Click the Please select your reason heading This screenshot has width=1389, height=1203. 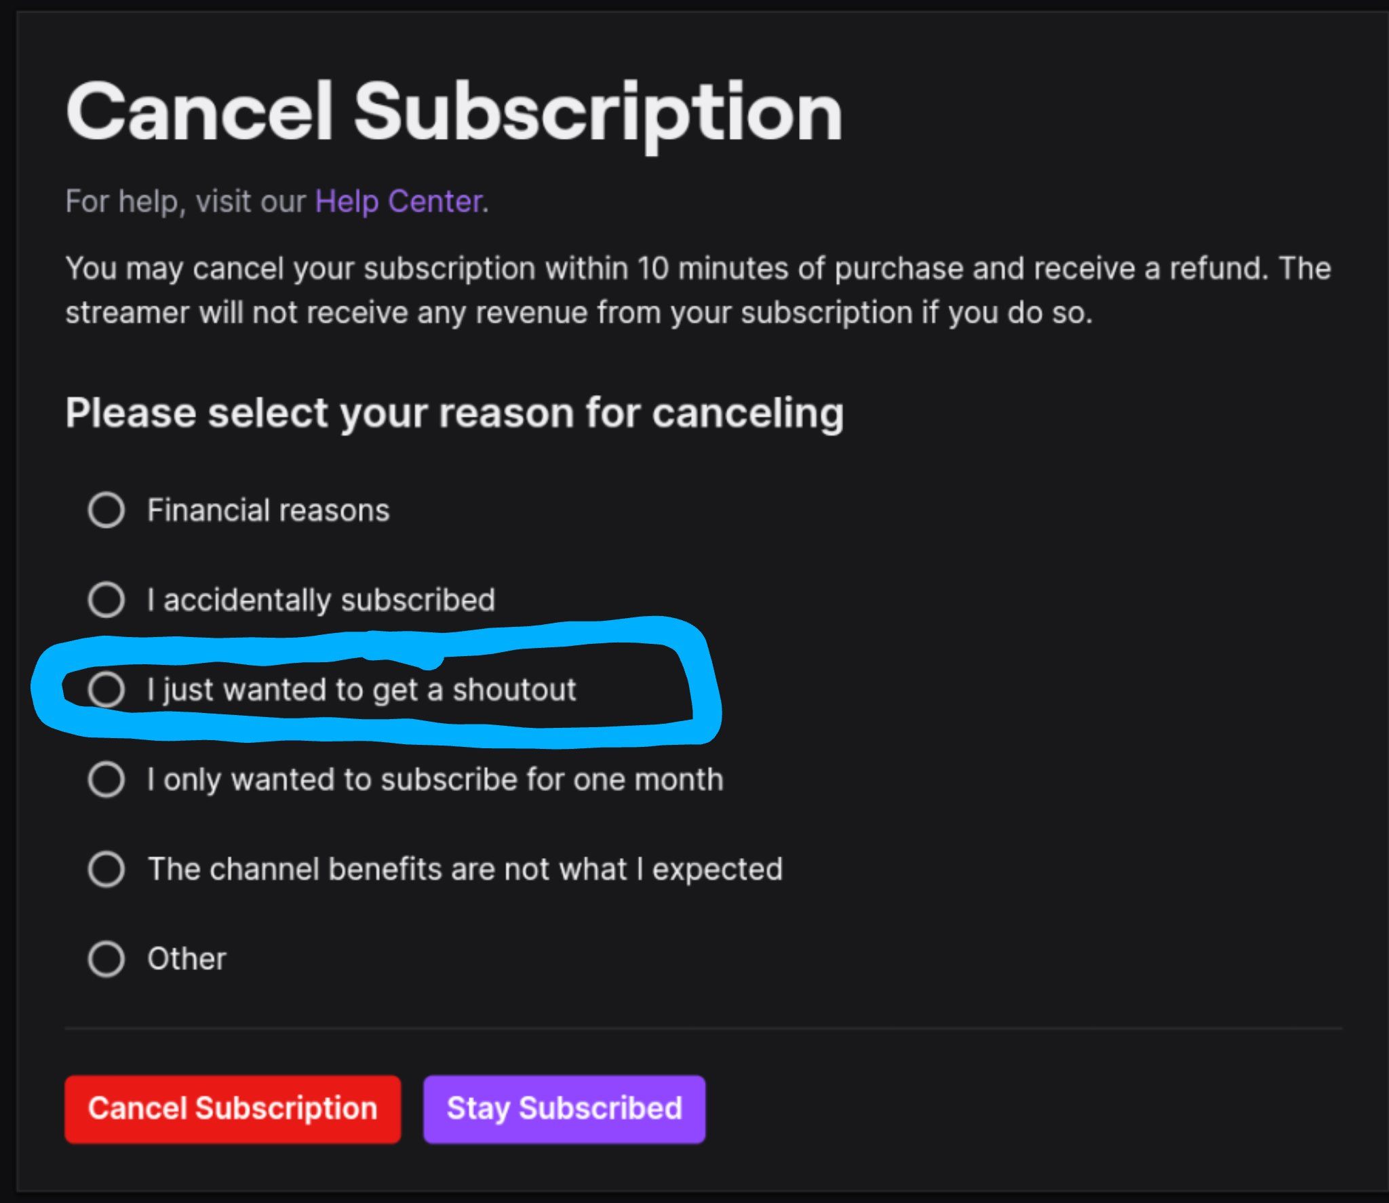tap(454, 413)
